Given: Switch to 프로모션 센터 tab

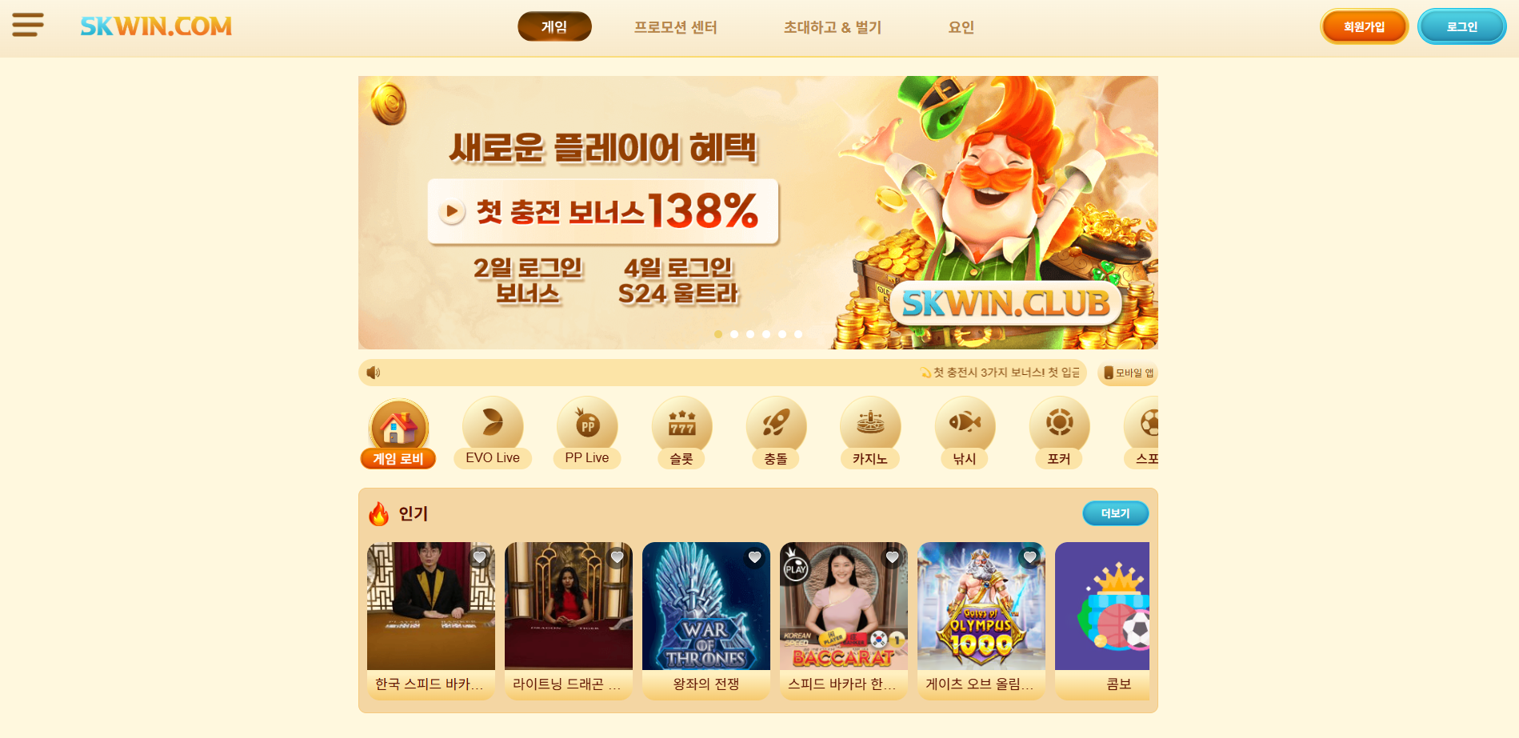Looking at the screenshot, I should click(x=675, y=27).
